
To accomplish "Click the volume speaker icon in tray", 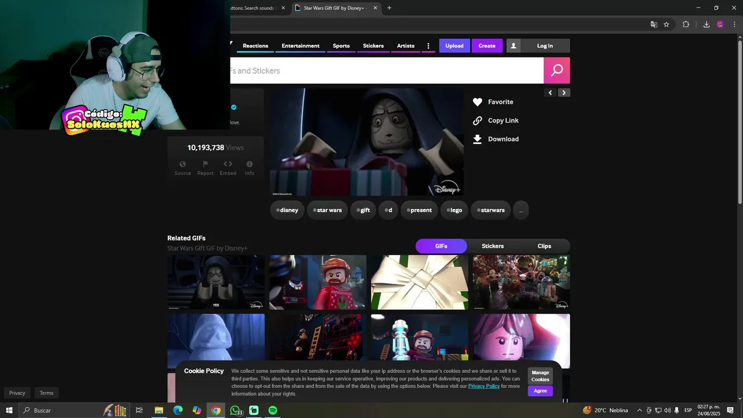I will pos(668,410).
